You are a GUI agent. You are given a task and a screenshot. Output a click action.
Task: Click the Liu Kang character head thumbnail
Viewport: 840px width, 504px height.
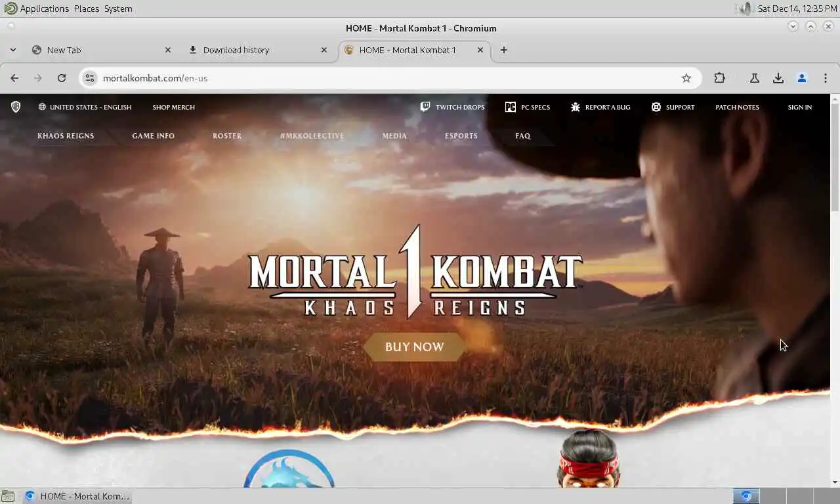[589, 458]
